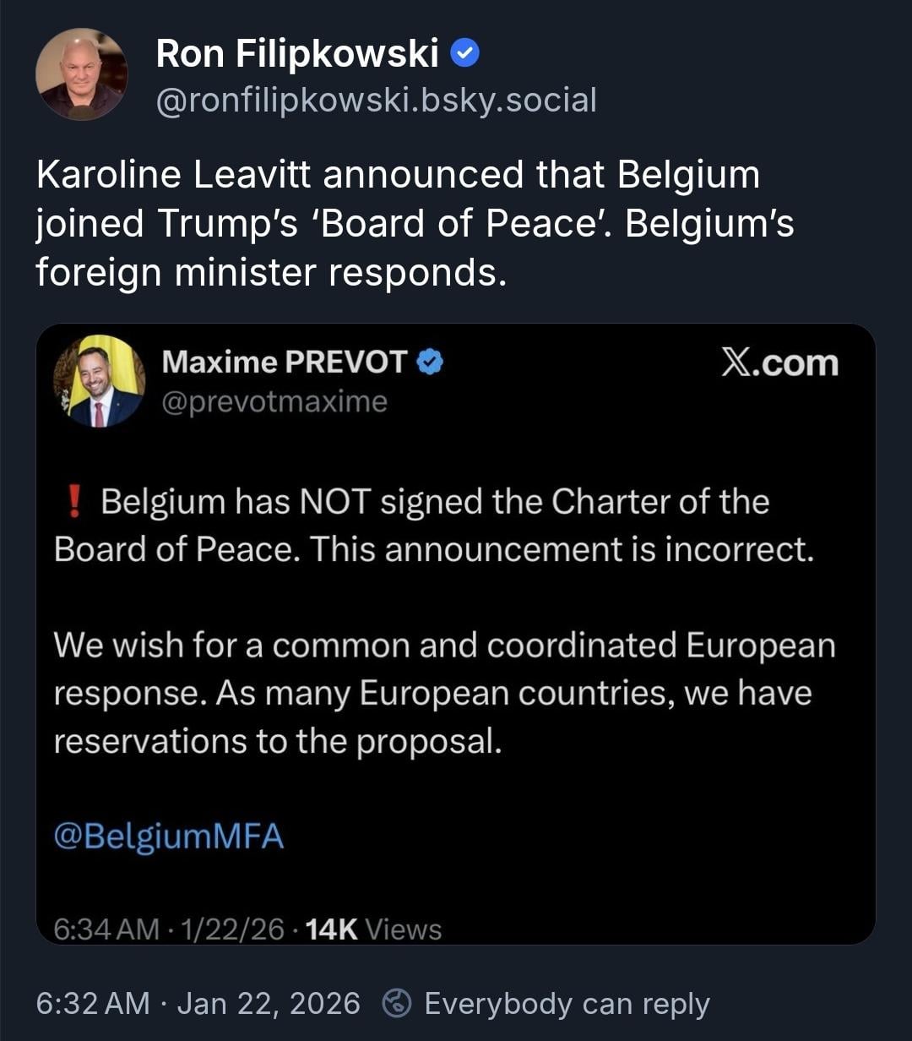
Task: Click the 14K Views count
Action: [x=372, y=929]
